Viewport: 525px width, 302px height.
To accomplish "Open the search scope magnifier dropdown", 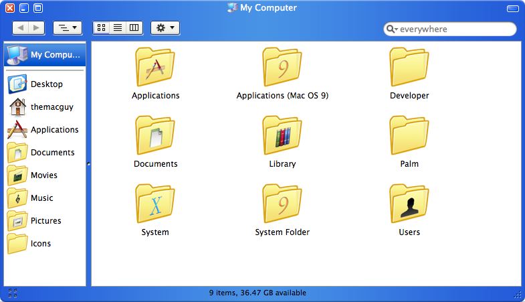I will tap(392, 29).
